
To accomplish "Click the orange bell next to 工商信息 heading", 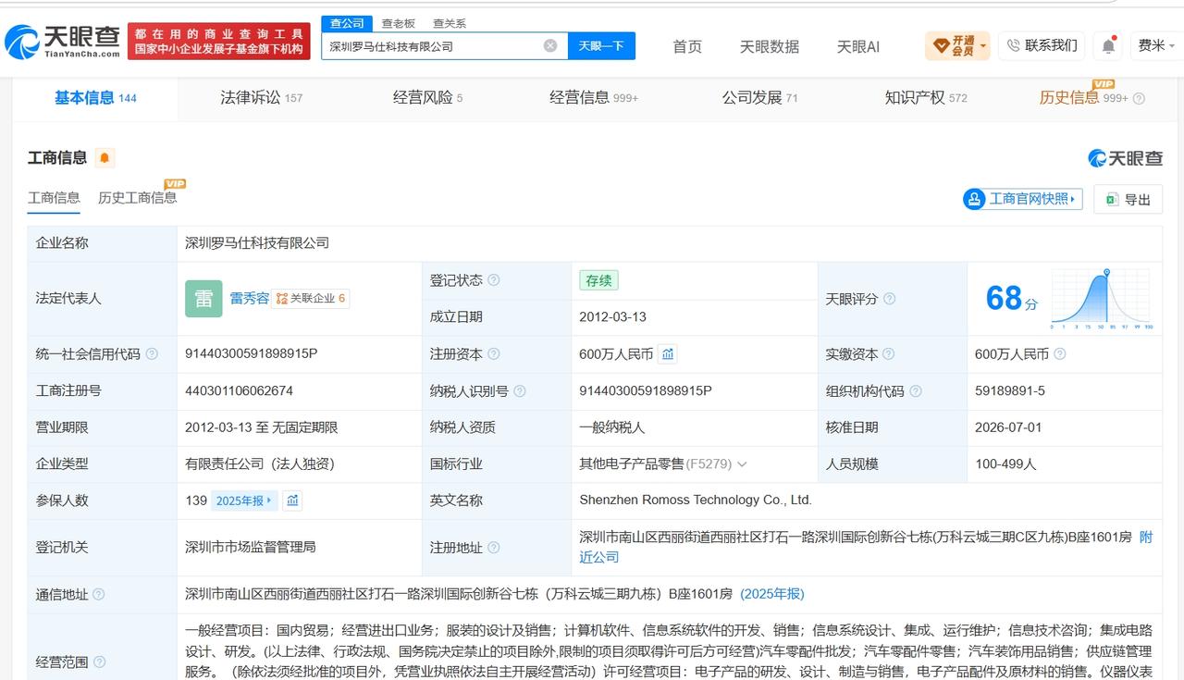I will tap(105, 158).
